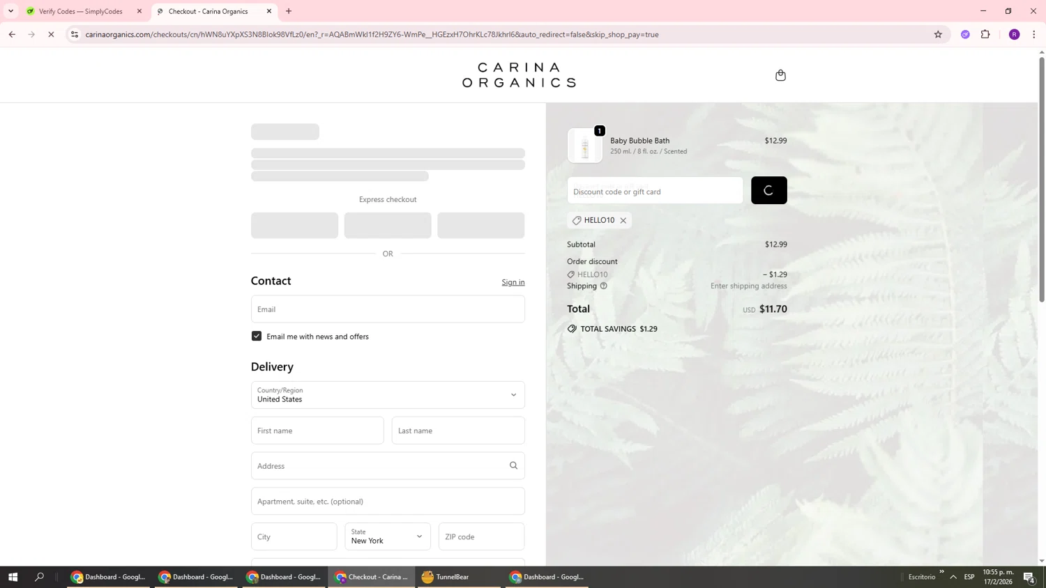Click the browser address bar URL

coord(372,34)
